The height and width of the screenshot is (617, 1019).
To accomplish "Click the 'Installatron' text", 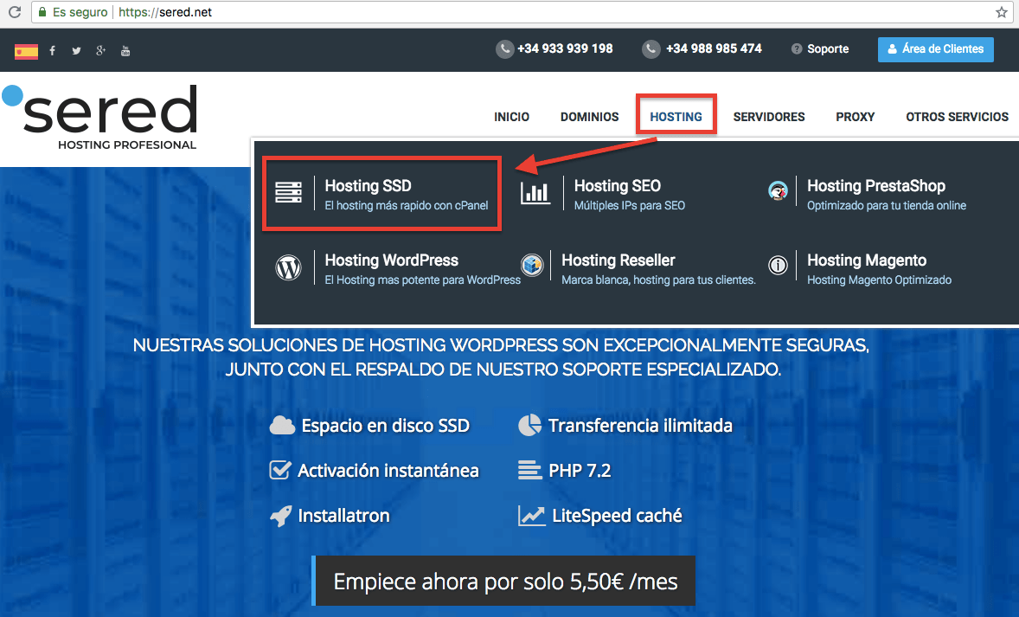I will pos(343,516).
